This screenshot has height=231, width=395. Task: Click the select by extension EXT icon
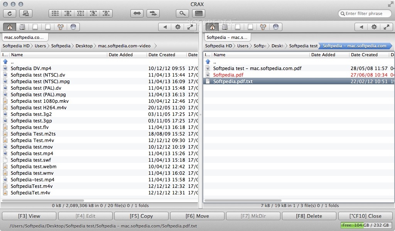coord(81,13)
